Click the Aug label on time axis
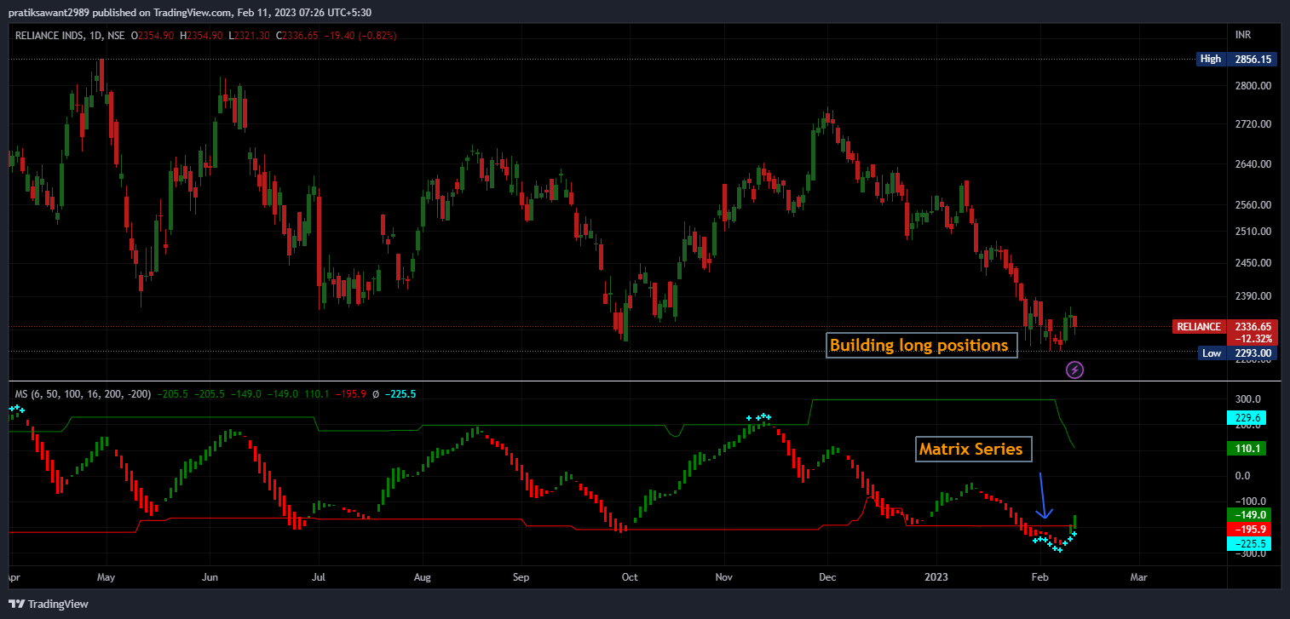Screen dimensions: 1290x619 [x=422, y=577]
